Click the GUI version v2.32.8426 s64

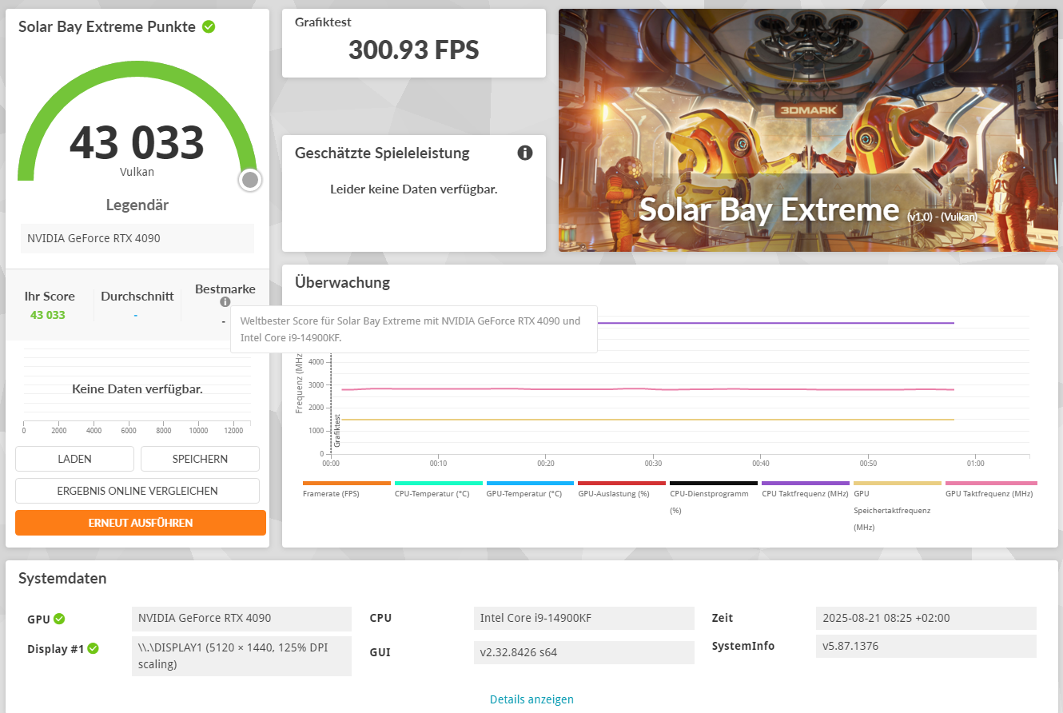click(x=584, y=652)
